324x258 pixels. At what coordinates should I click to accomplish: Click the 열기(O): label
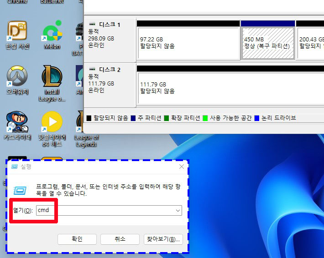23,210
